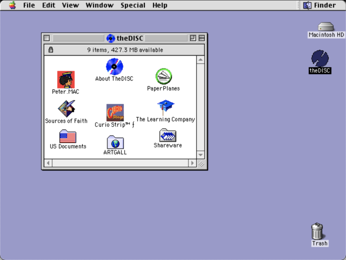Open the File menu
This screenshot has height=260, width=346.
click(x=29, y=5)
